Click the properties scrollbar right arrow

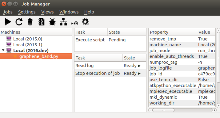coord(214,110)
